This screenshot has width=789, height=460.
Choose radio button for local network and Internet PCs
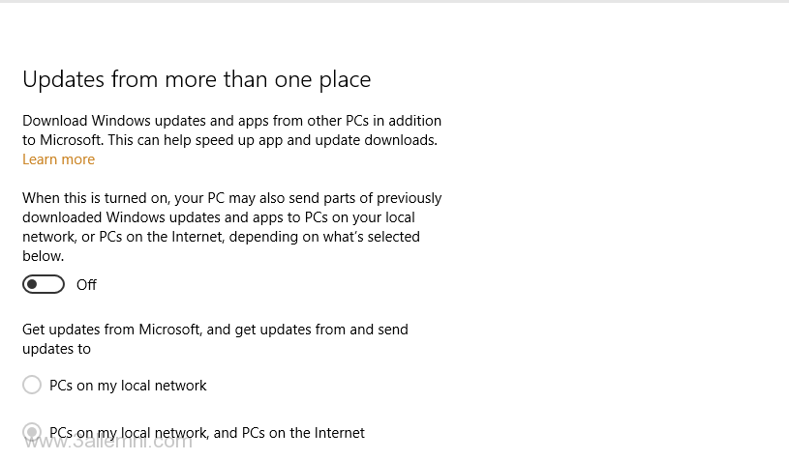[x=32, y=433]
